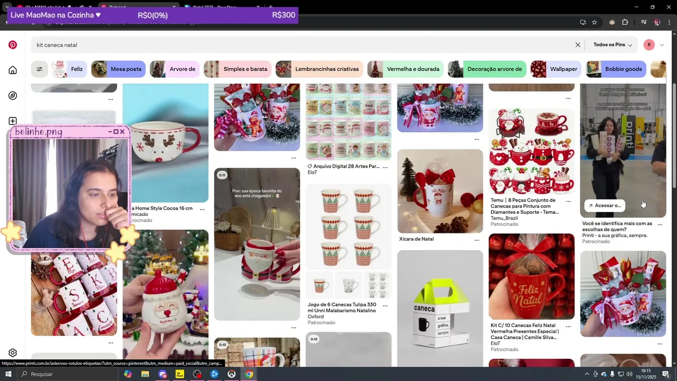Screen dimensions: 677x381
Task: Expand the Todos os Pins dropdown
Action: click(x=612, y=45)
